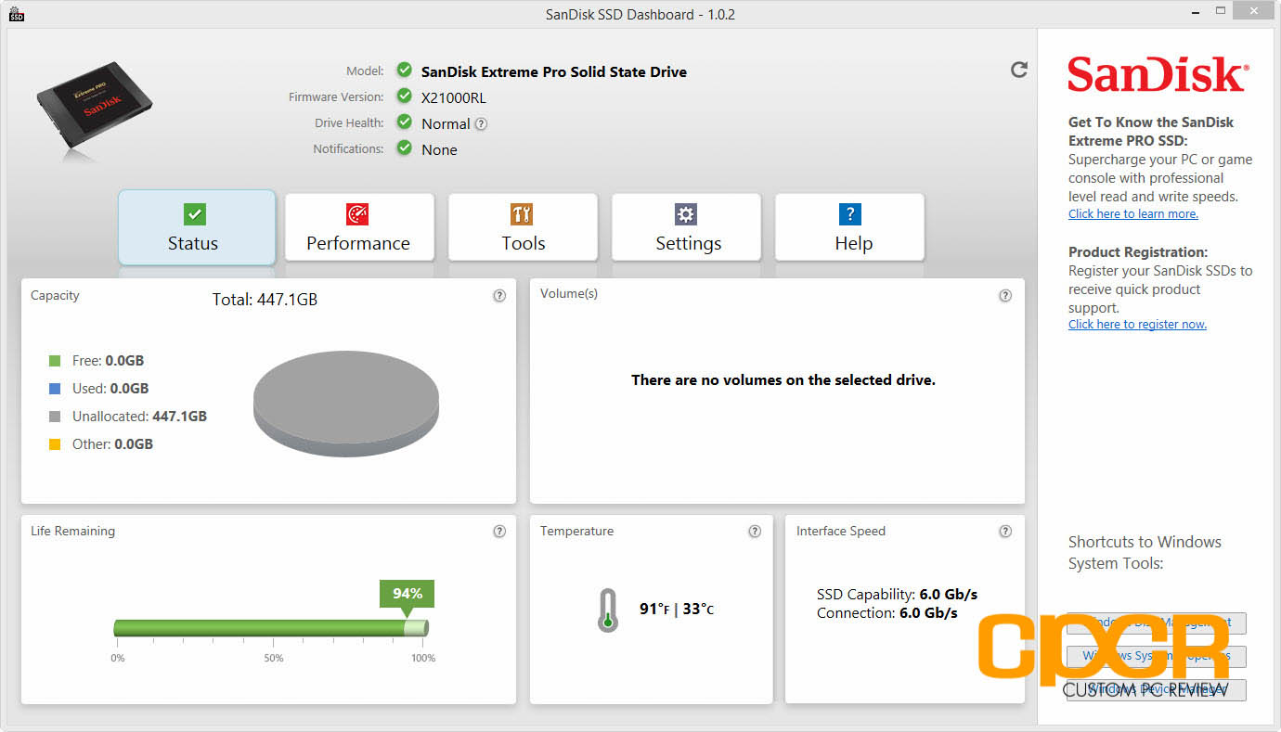Open the Tools tab

(x=523, y=227)
